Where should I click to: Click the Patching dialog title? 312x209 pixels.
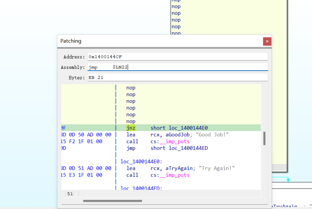(71, 41)
